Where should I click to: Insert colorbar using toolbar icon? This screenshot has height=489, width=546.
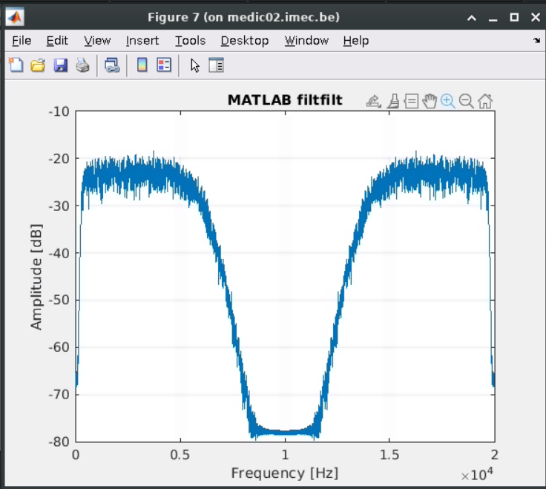click(x=142, y=65)
